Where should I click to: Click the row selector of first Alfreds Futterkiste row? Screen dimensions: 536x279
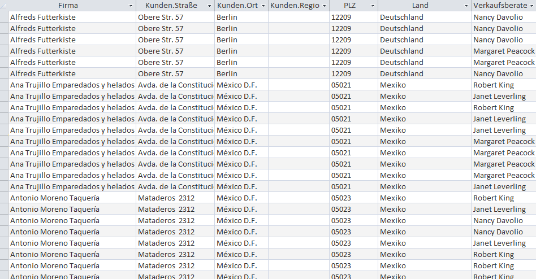coord(4,17)
